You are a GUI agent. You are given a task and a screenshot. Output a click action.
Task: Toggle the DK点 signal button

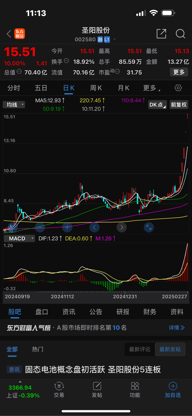pyautogui.click(x=157, y=105)
